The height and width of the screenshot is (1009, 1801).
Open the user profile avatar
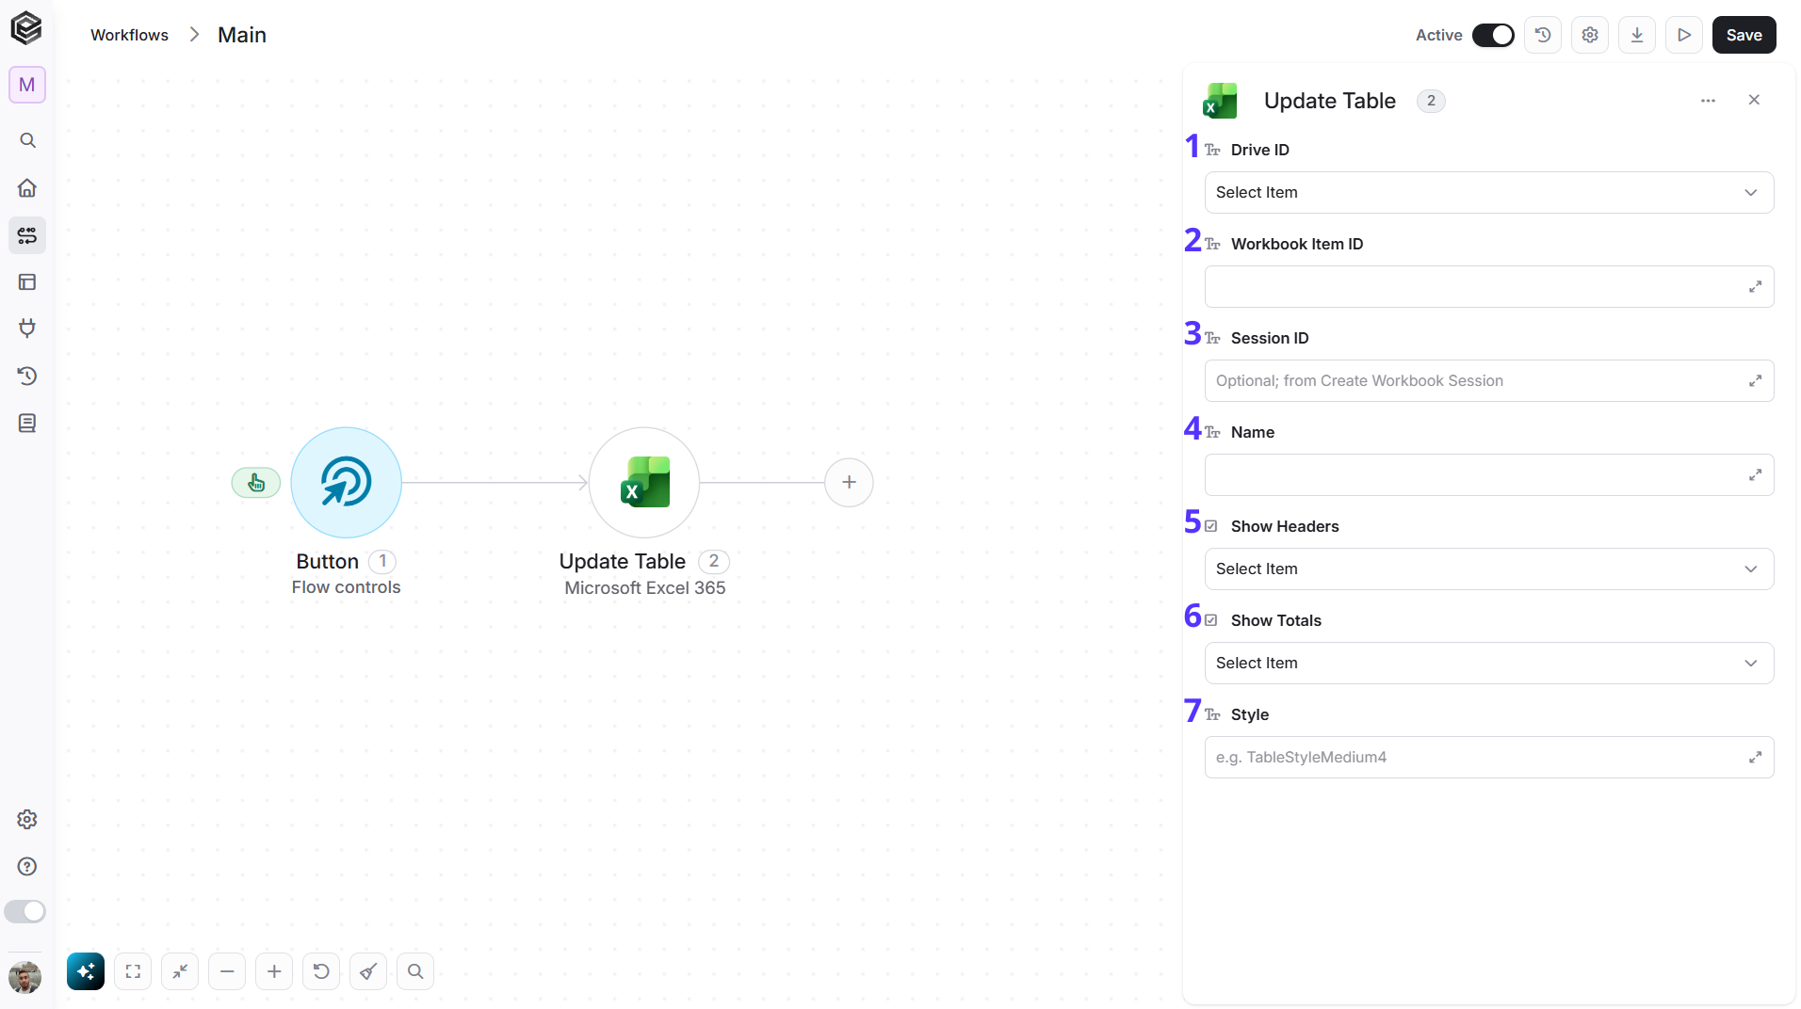[x=25, y=978]
